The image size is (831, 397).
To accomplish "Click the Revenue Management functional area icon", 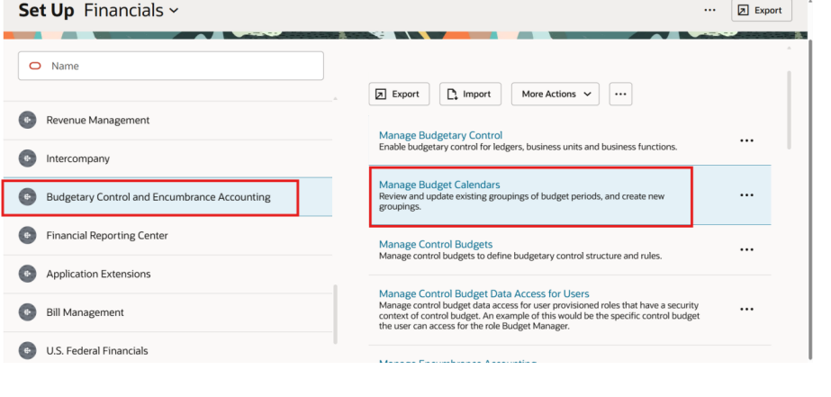I will (x=28, y=121).
